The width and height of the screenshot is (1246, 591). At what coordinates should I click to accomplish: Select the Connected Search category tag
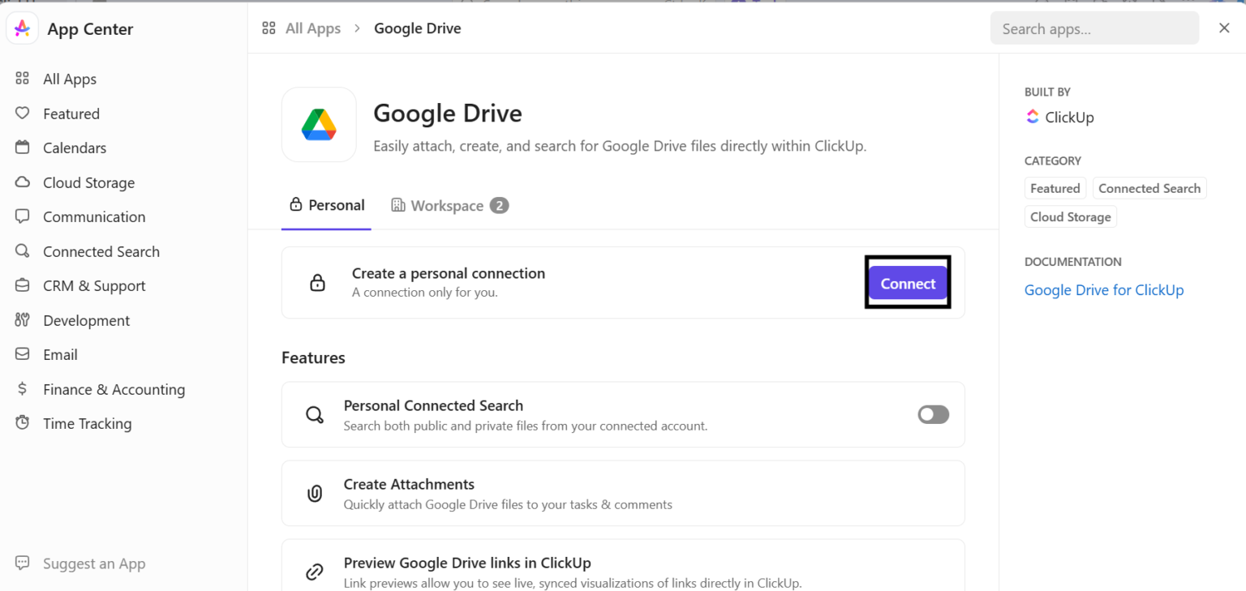[x=1149, y=189]
